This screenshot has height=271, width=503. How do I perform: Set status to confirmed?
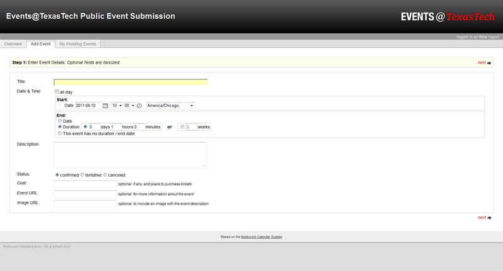(57, 175)
